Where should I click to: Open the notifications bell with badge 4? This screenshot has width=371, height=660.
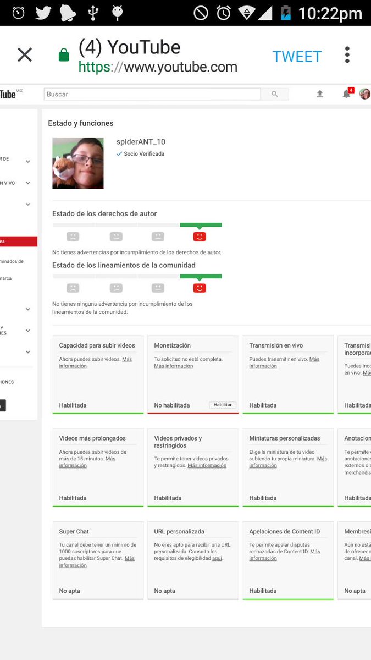pos(346,94)
